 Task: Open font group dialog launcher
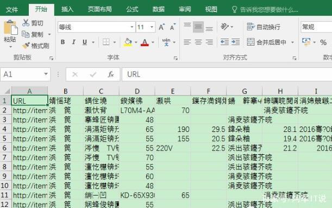(x=176, y=58)
